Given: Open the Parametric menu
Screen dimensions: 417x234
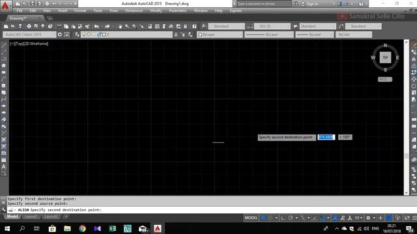Looking at the screenshot, I should [178, 10].
